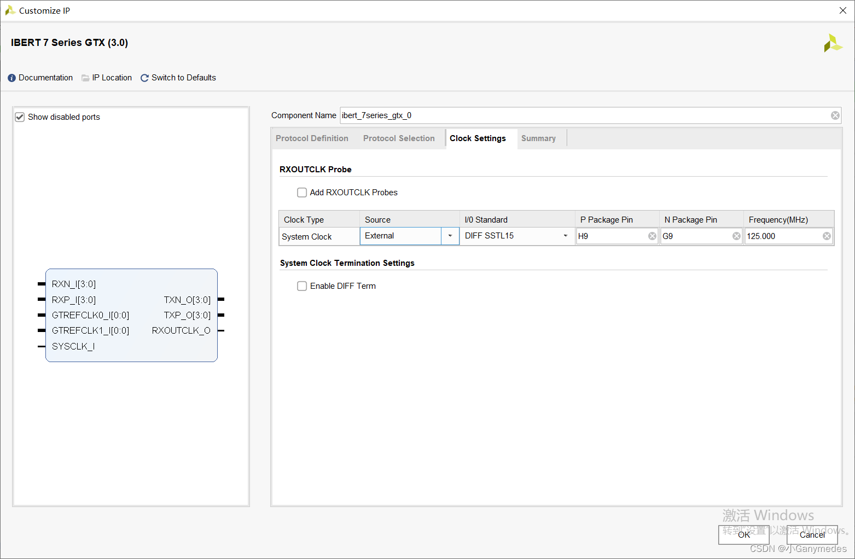
Task: Open the Documentation link
Action: [x=46, y=78]
